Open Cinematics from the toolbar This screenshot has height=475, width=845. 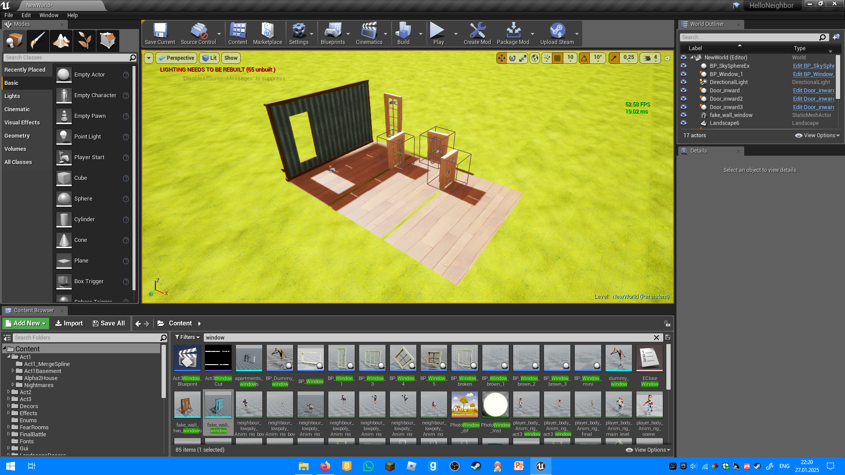(x=369, y=34)
